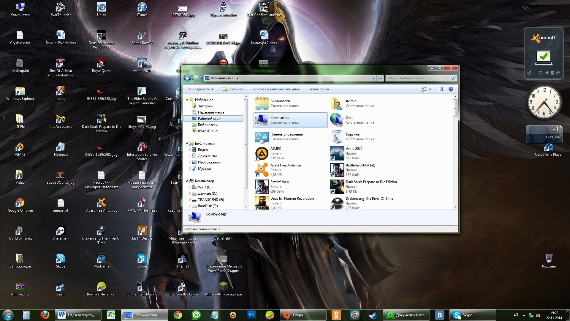Open Firefox from the taskbar

click(45, 315)
